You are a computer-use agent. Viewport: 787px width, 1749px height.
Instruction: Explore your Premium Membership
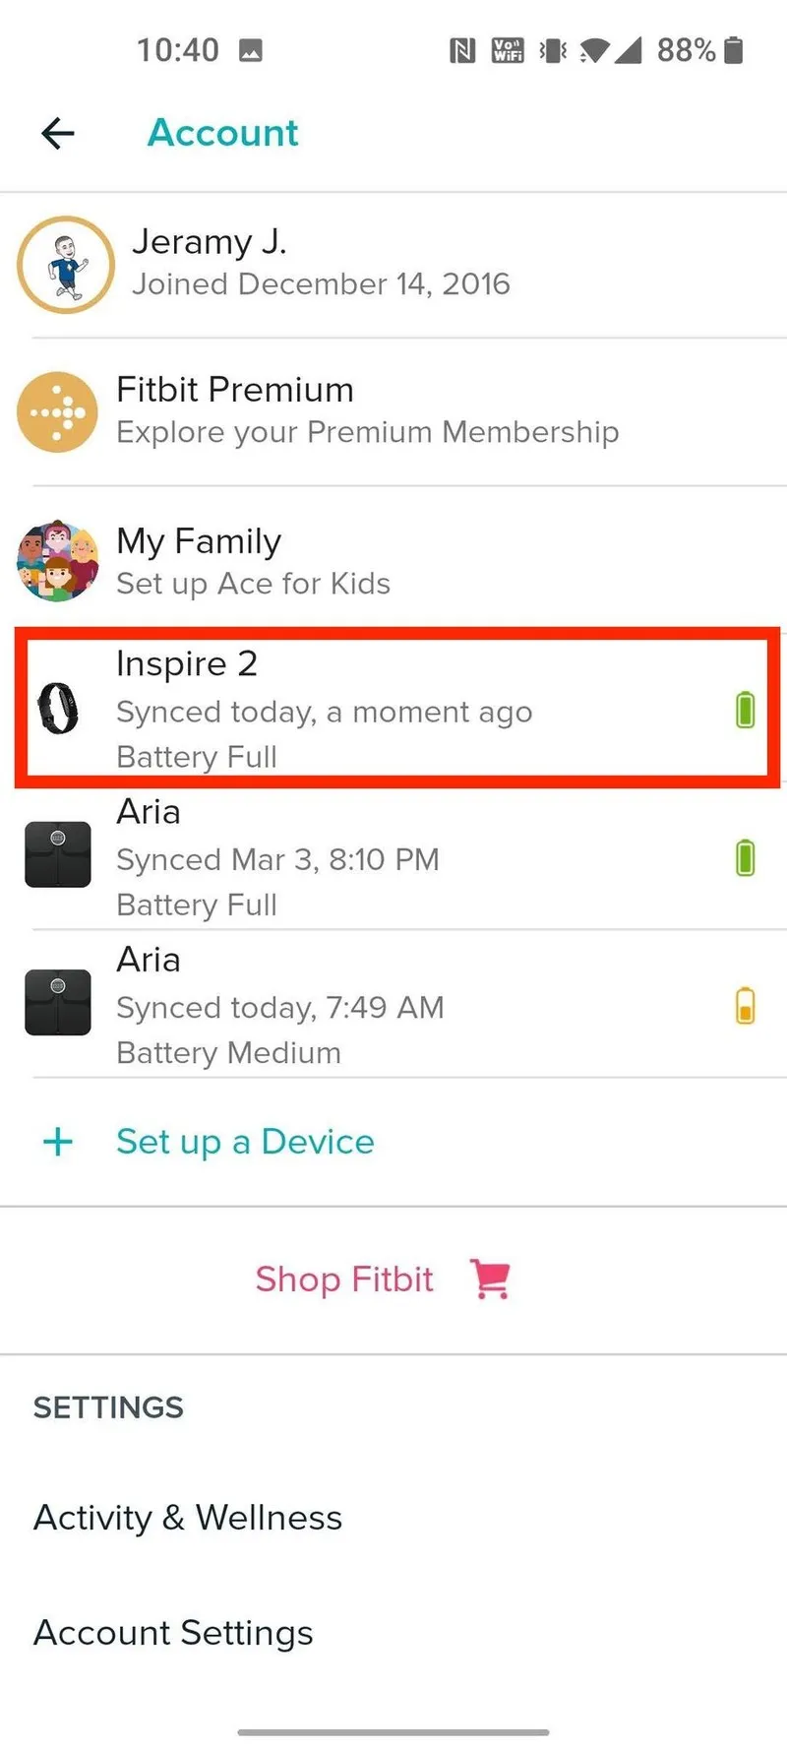367,432
